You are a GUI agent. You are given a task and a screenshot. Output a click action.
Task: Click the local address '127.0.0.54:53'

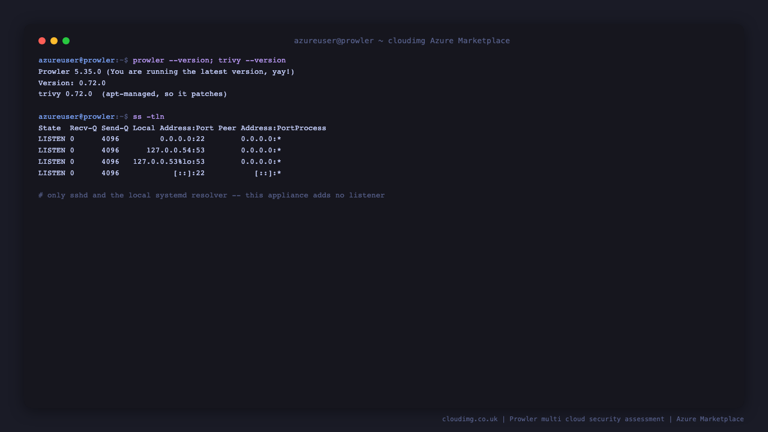(x=176, y=151)
